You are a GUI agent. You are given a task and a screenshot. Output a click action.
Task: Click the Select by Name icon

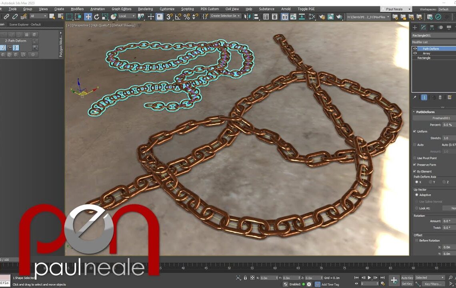click(60, 17)
